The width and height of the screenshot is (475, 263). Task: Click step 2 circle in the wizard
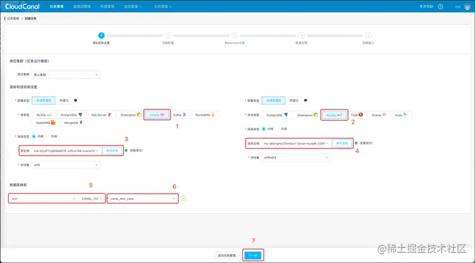tap(168, 36)
